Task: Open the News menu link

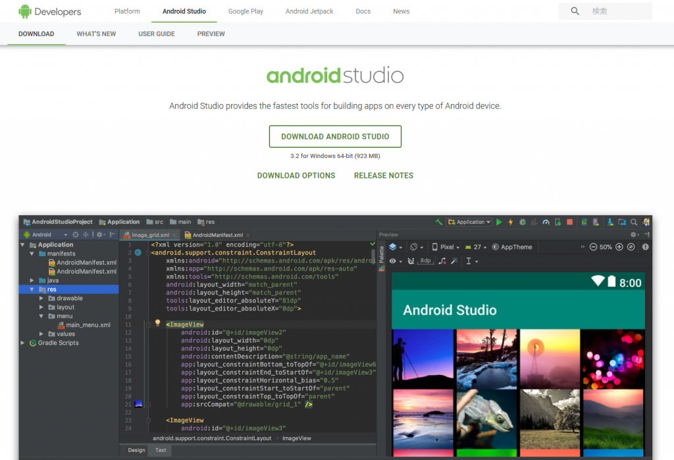Action: (401, 11)
